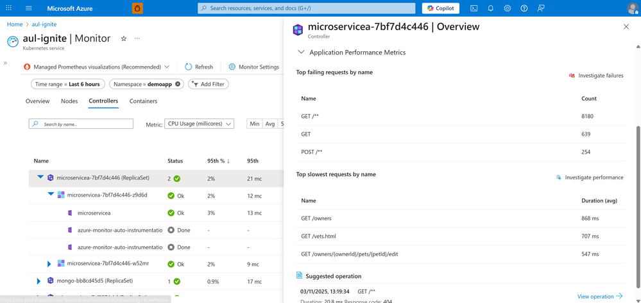The image size is (641, 303).
Task: Go to the Home breadcrumb
Action: [15, 24]
